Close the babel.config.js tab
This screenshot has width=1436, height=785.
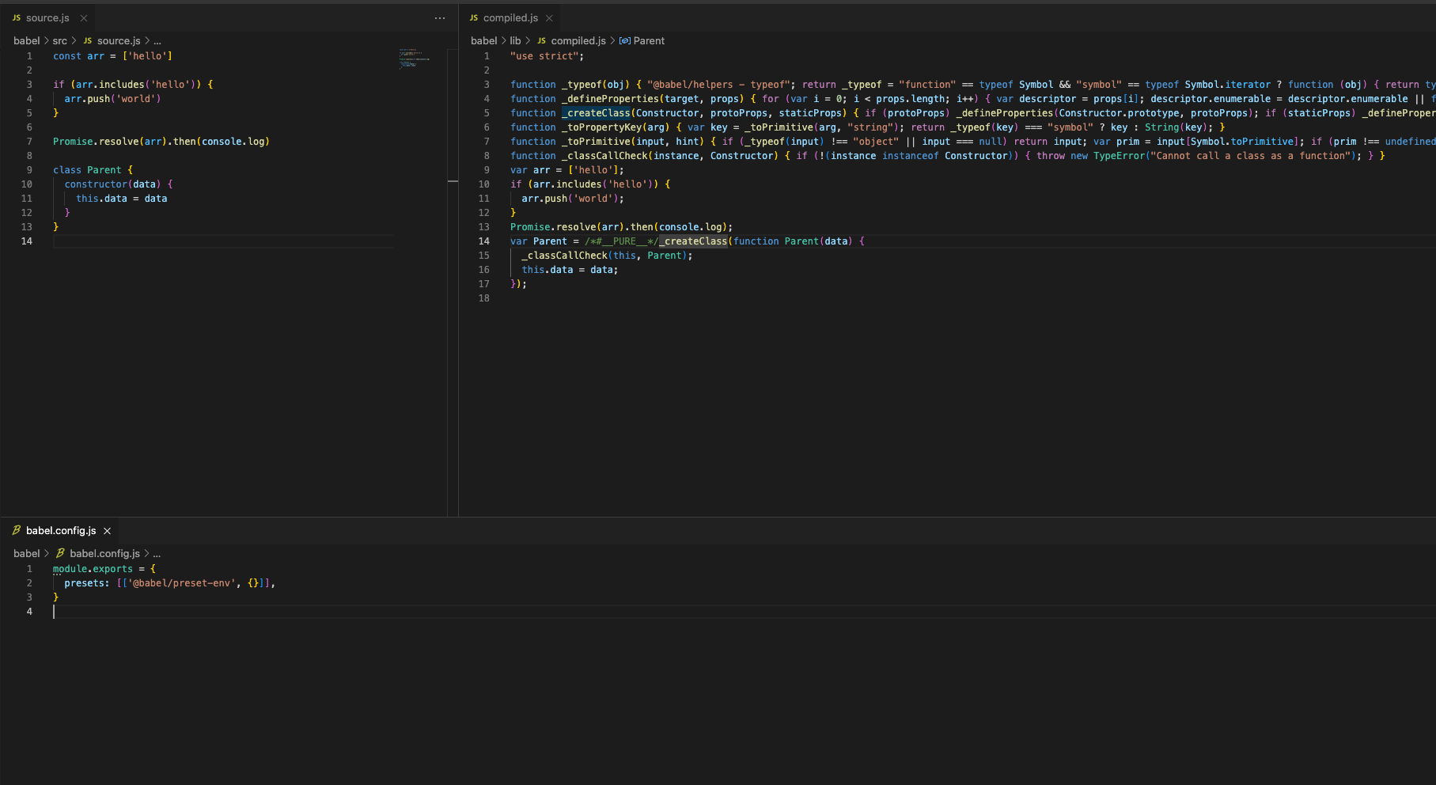pos(108,531)
